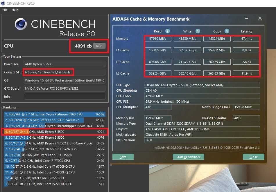The height and width of the screenshot is (192, 276).
Task: Click L1 Cache latency 0.9 ns
Action: click(x=246, y=50)
